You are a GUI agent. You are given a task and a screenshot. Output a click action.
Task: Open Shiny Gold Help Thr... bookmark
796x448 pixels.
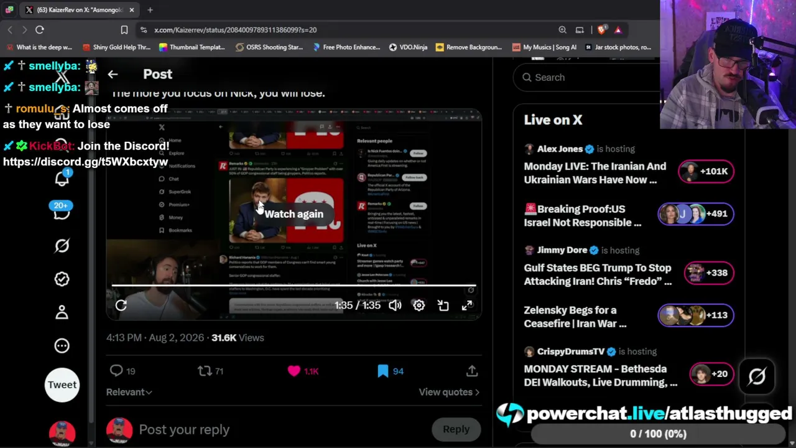(x=116, y=47)
